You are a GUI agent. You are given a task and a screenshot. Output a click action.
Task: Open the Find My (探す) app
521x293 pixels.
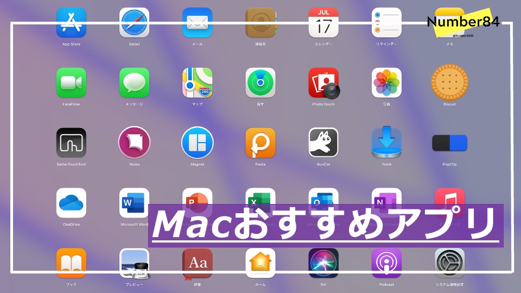click(260, 82)
